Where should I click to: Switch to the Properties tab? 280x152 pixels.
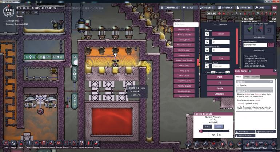[256, 77]
